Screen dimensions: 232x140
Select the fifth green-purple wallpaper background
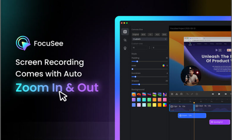[154, 94]
